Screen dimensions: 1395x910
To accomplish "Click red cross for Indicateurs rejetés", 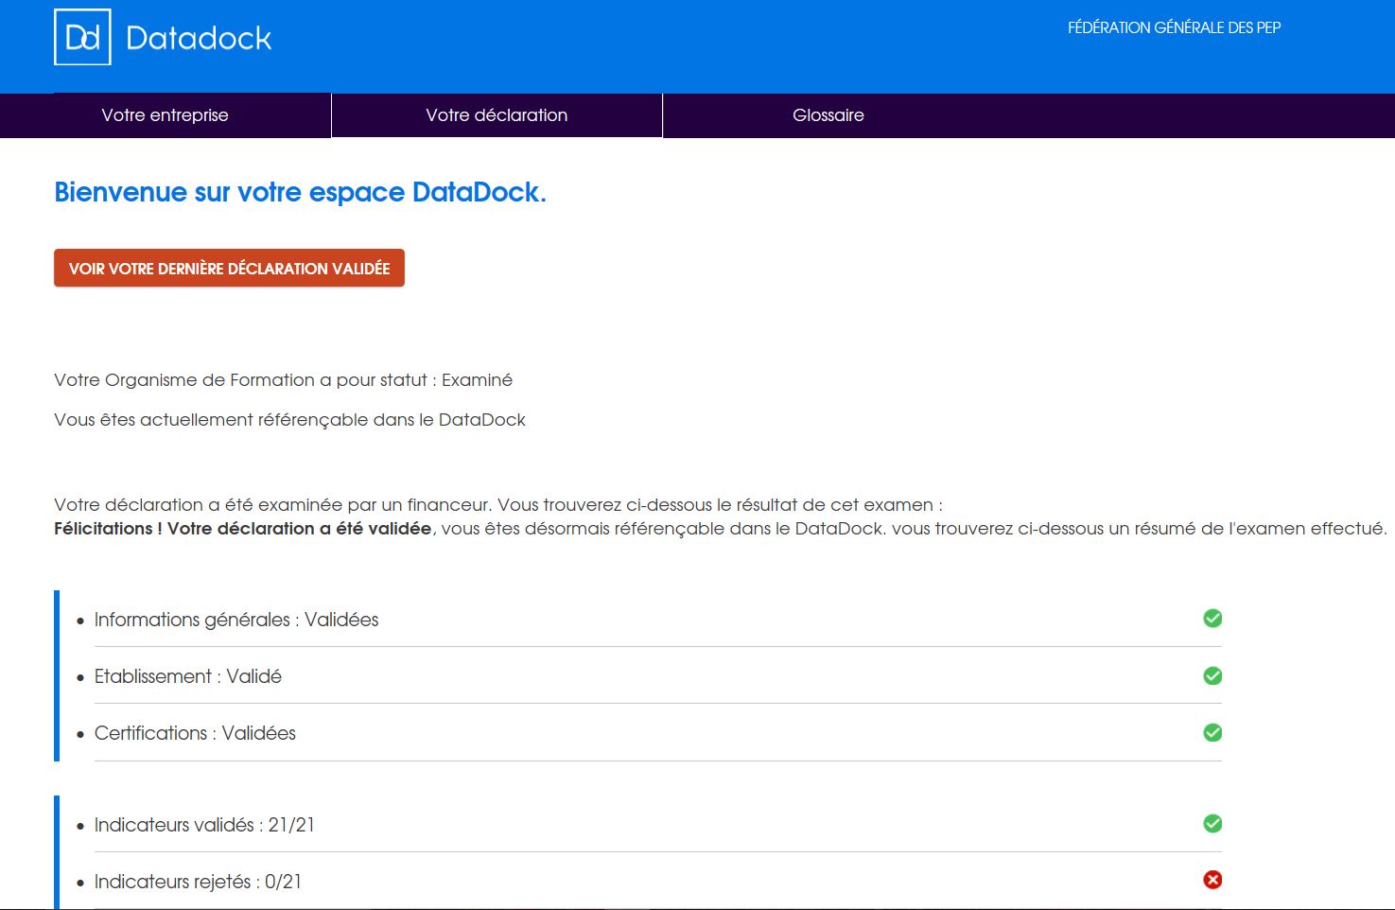I will (1212, 880).
